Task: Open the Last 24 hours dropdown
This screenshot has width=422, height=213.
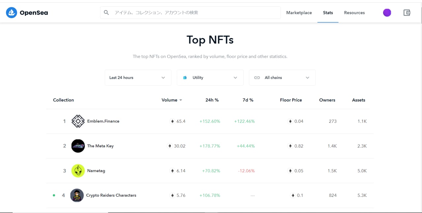Action: (138, 78)
